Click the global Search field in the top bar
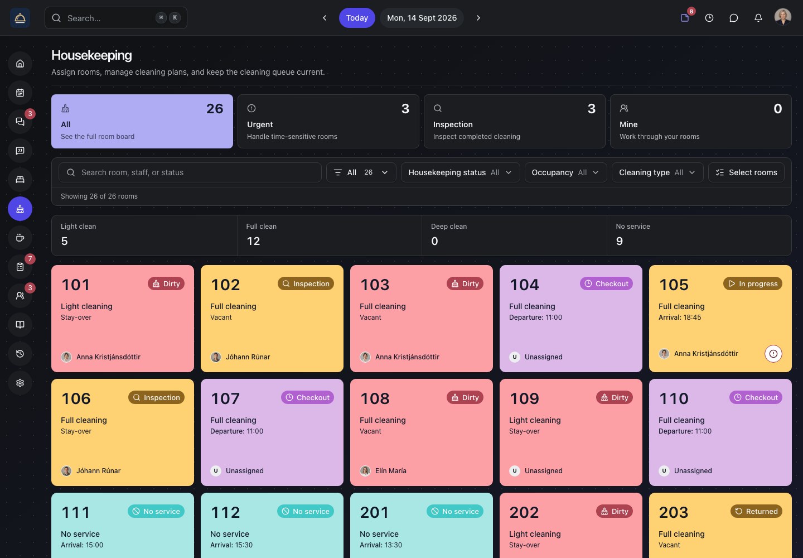 pos(116,18)
